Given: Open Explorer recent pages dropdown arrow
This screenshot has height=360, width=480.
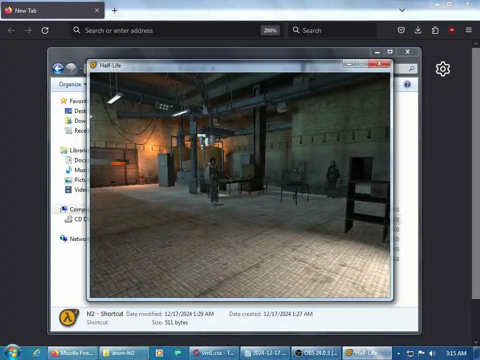Looking at the screenshot, I should [80, 69].
